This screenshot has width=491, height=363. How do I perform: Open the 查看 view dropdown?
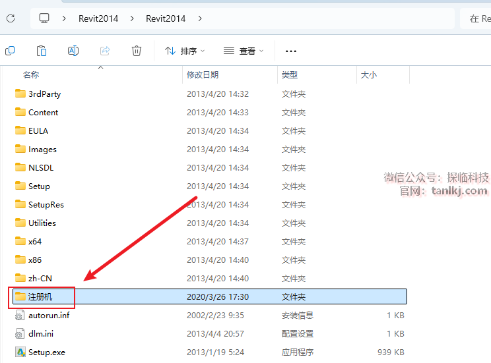click(244, 51)
